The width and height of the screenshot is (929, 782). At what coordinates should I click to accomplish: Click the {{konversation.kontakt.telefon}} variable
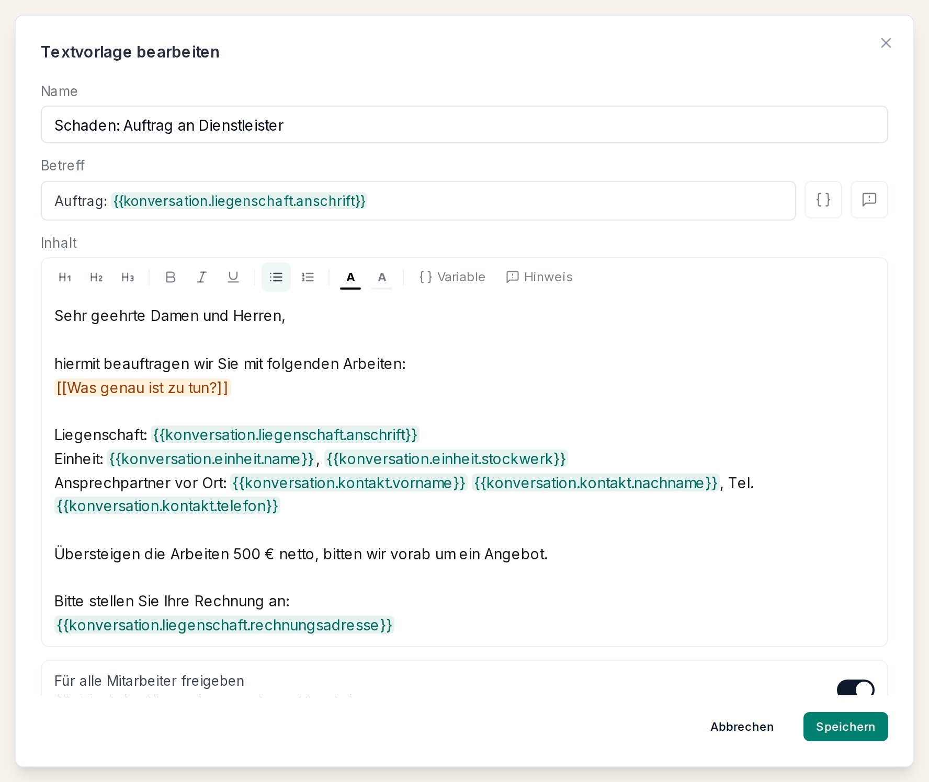pos(167,506)
